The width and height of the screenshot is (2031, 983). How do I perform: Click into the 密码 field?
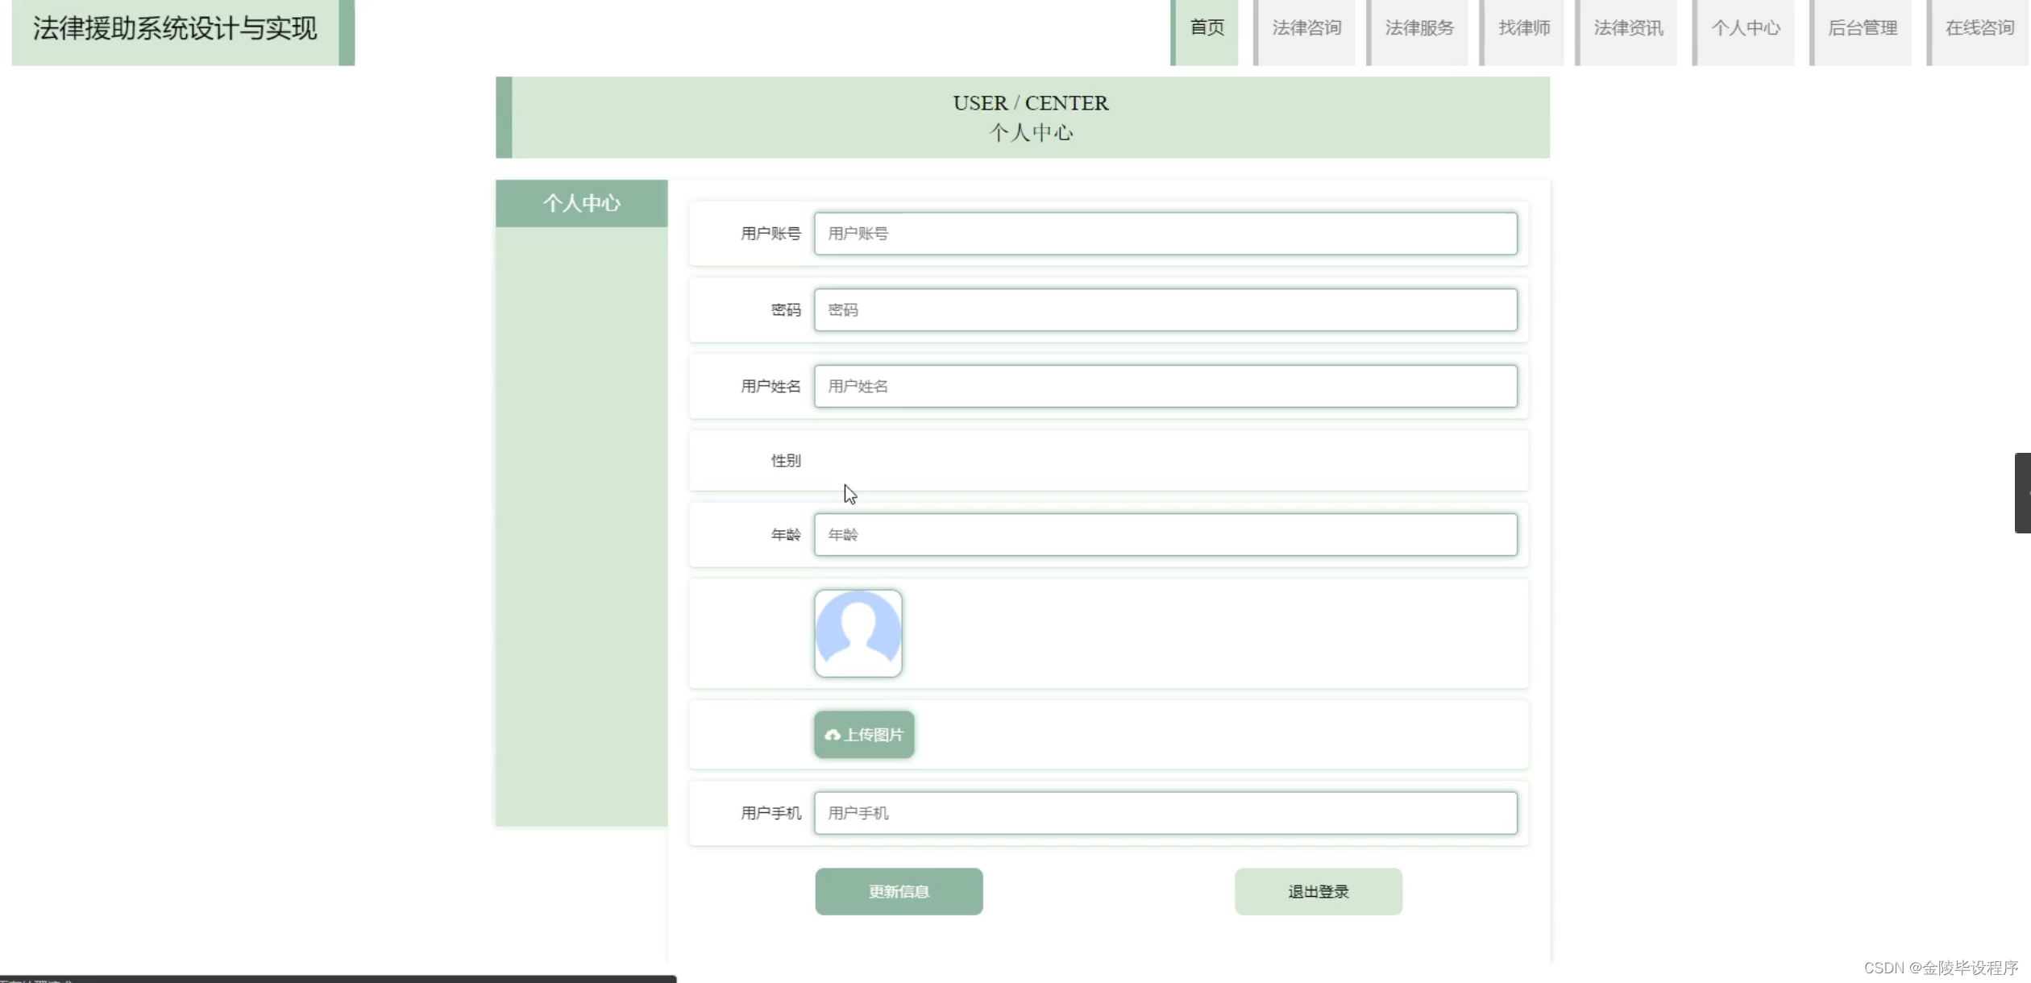tap(1165, 310)
